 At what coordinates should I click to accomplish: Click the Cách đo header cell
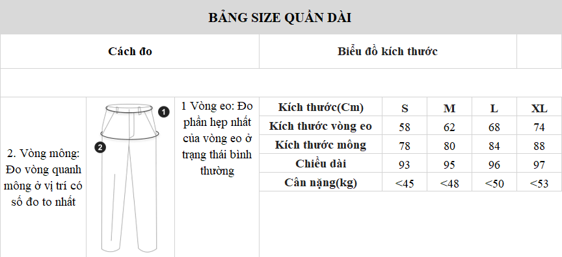(129, 51)
